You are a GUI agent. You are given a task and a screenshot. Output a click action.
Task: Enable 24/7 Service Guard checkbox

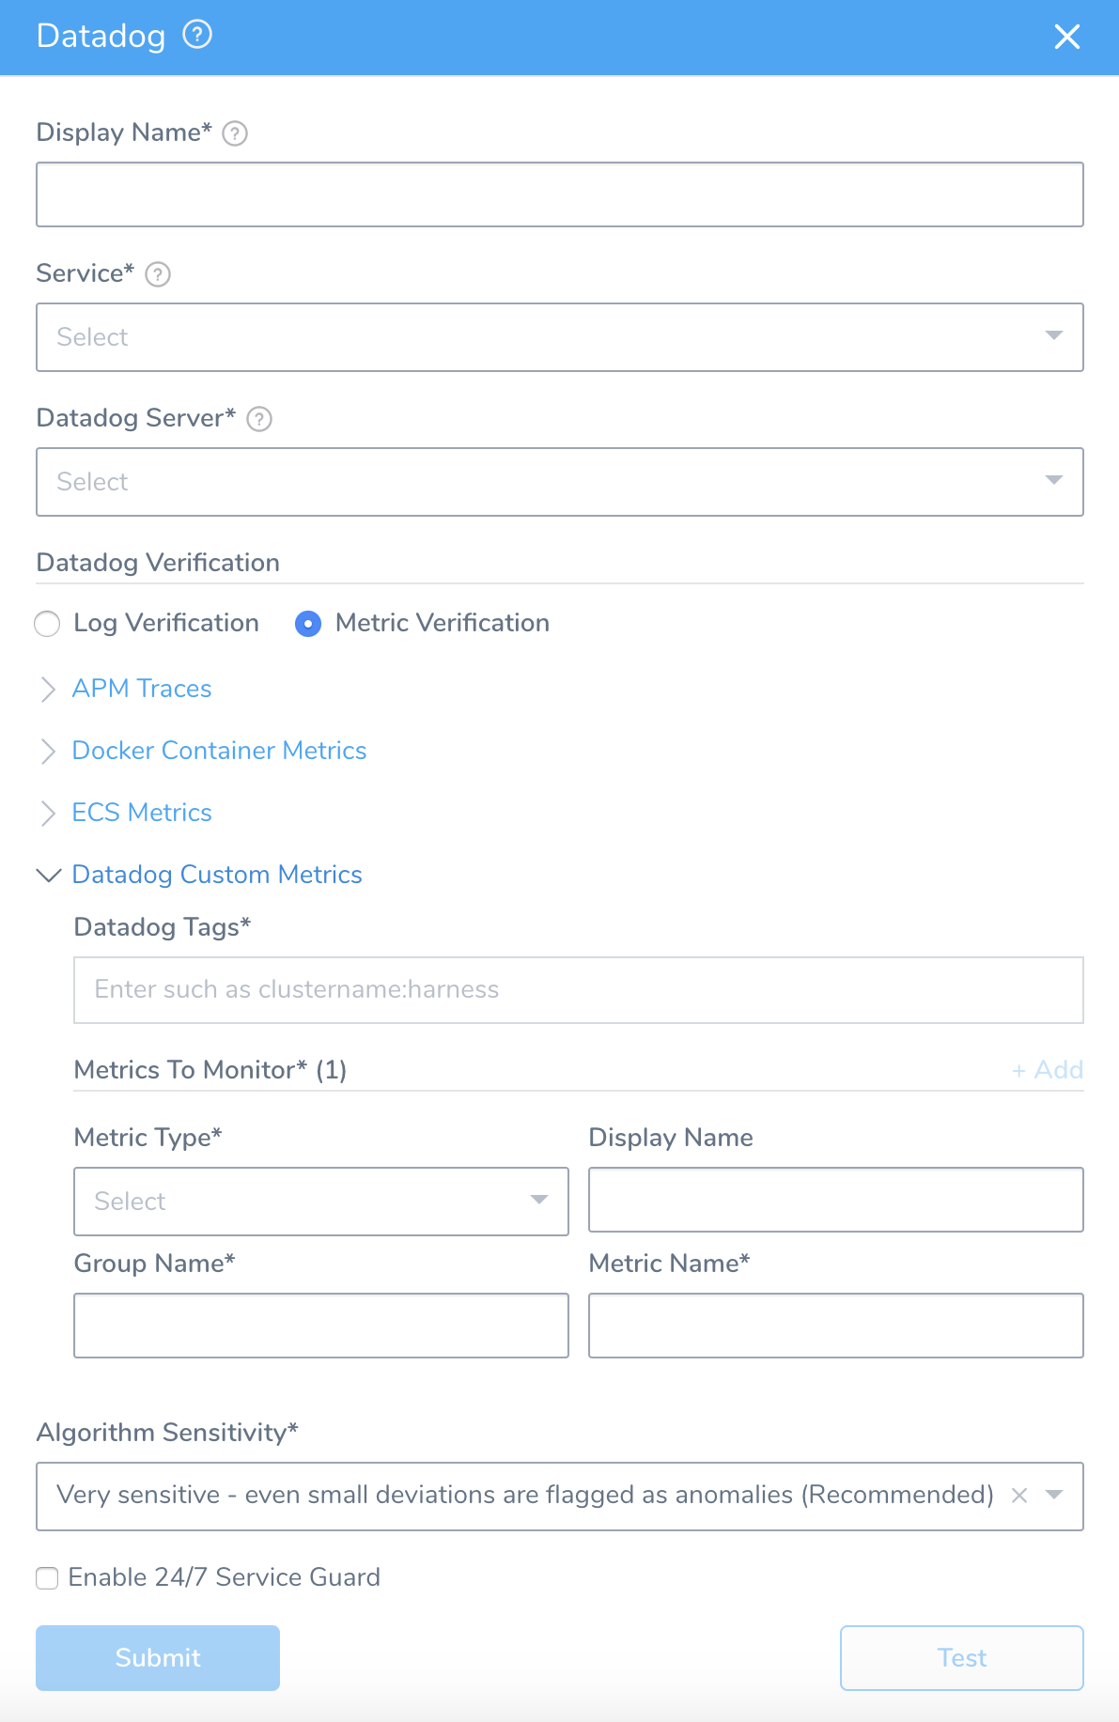[47, 1578]
